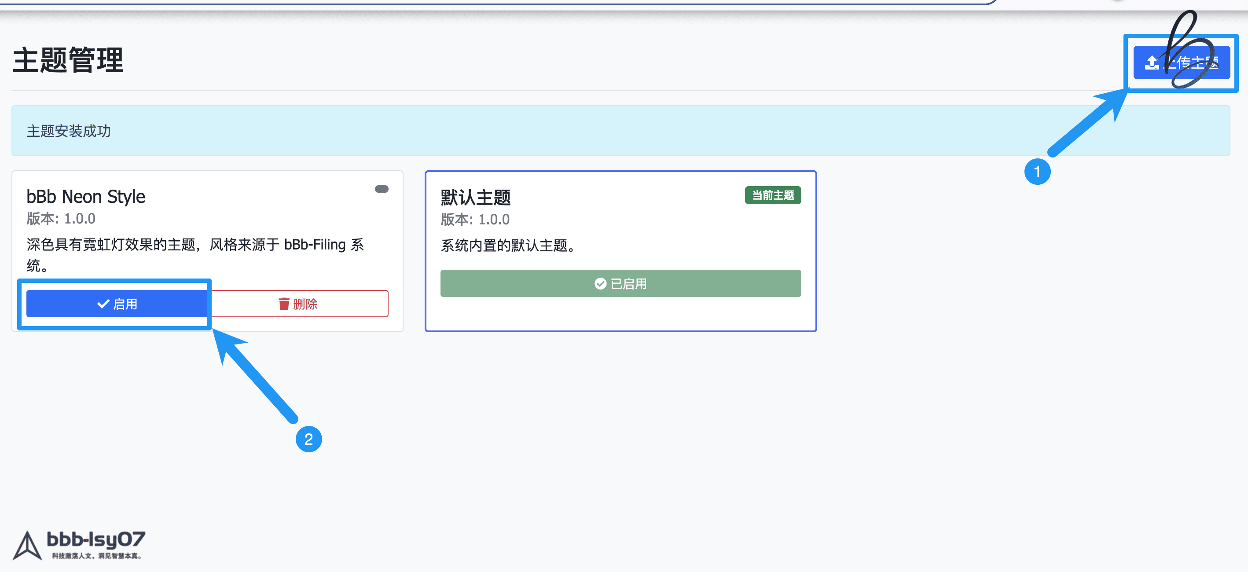Click the circled check icon beside 已启用
Viewport: 1248px width, 572px height.
point(600,283)
